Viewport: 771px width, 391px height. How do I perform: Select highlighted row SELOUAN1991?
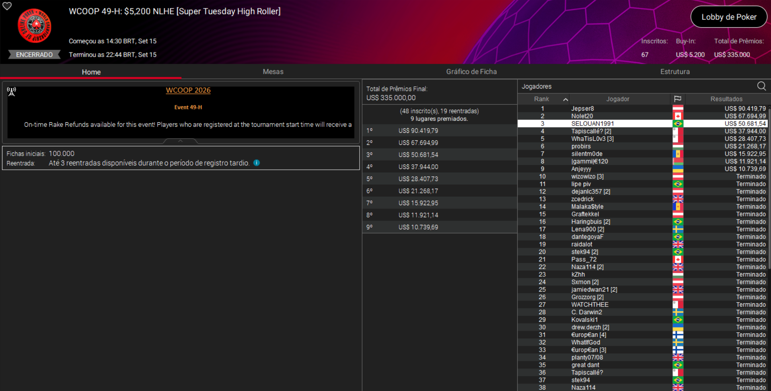click(x=642, y=124)
